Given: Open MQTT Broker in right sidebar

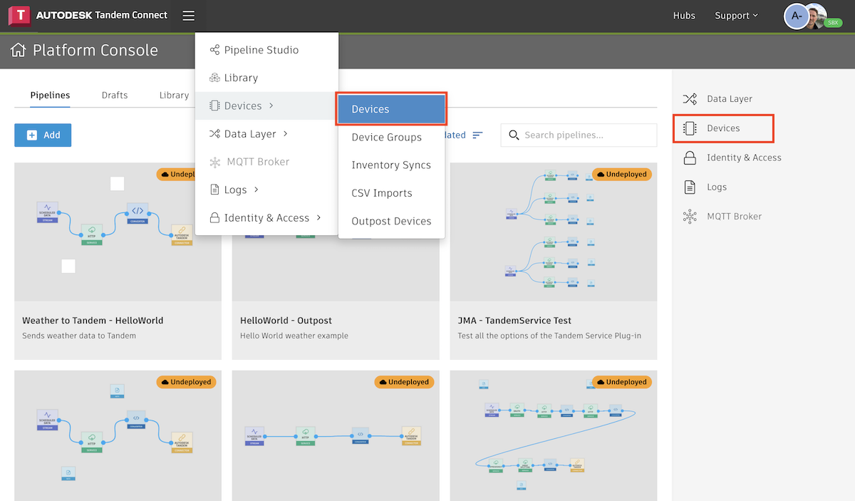Looking at the screenshot, I should point(724,216).
